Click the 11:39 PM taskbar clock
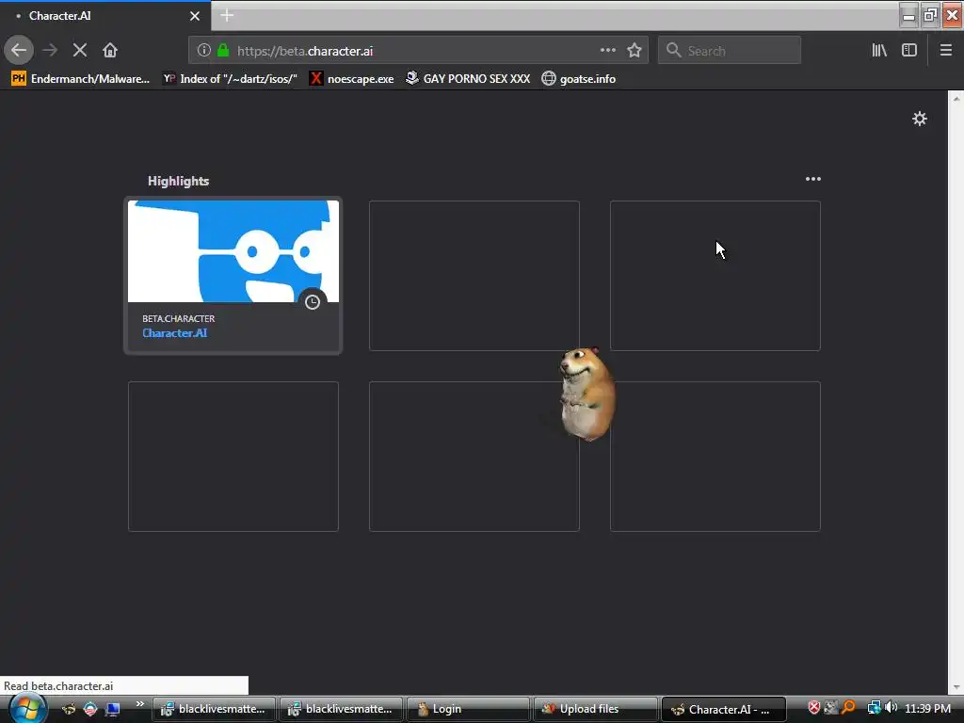This screenshot has width=964, height=723. pyautogui.click(x=927, y=709)
